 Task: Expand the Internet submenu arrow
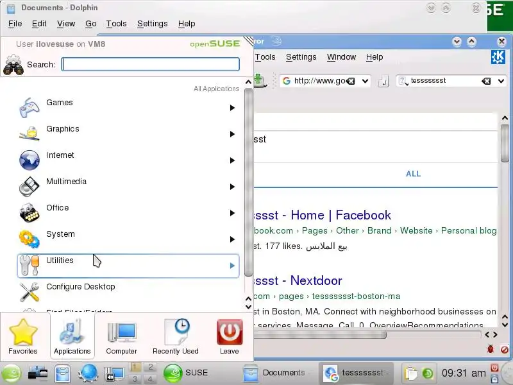(232, 160)
